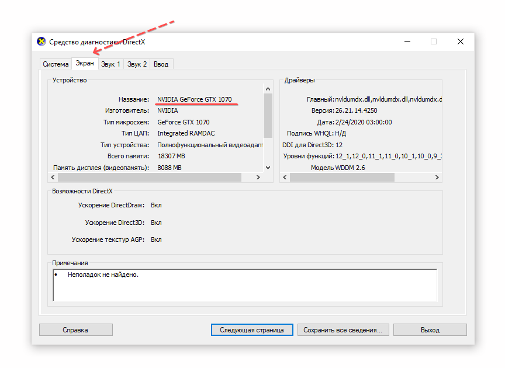
Task: Click the DirectX diagnostic tool title icon
Action: [x=41, y=41]
